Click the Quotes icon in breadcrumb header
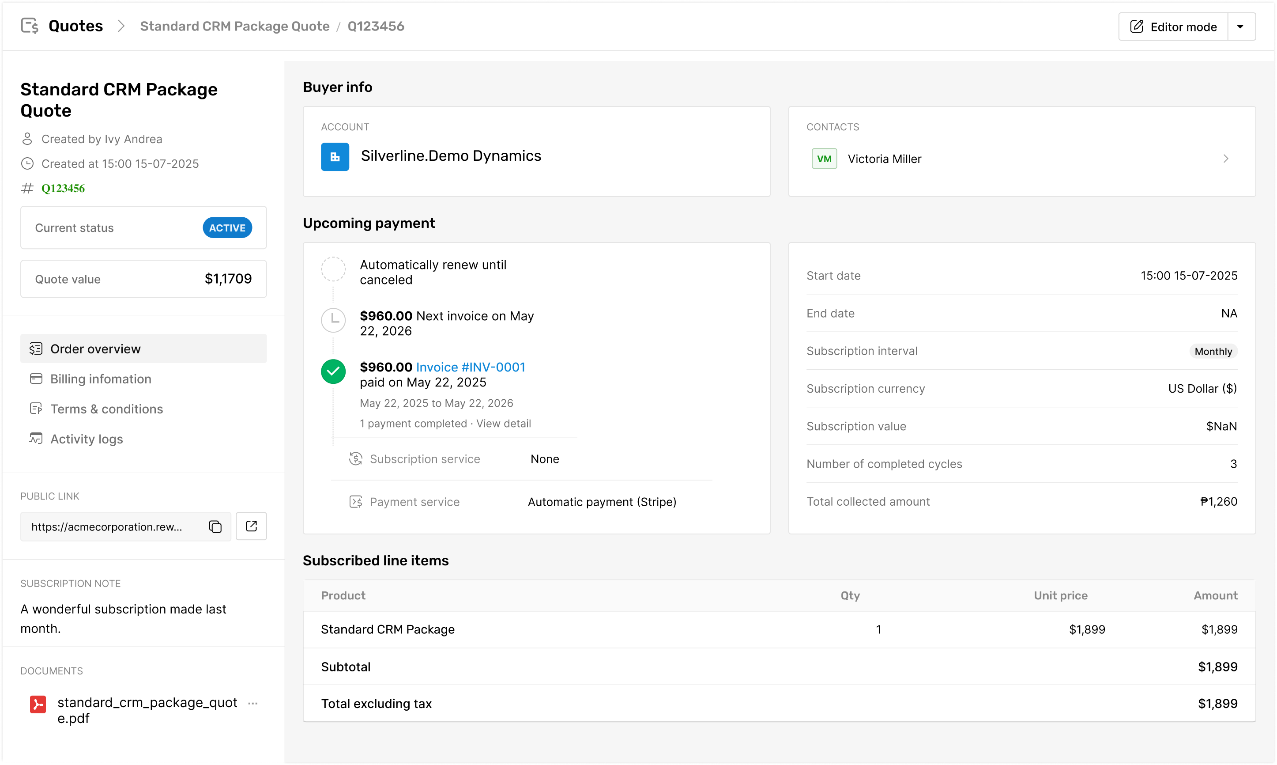1277x765 pixels. (30, 26)
